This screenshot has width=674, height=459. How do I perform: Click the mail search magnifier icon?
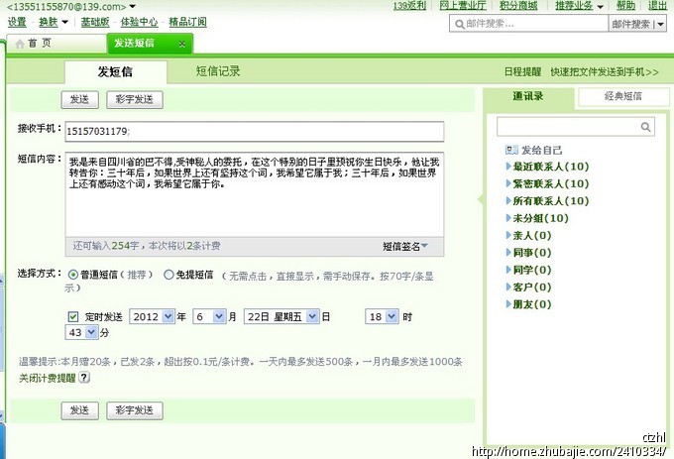460,24
